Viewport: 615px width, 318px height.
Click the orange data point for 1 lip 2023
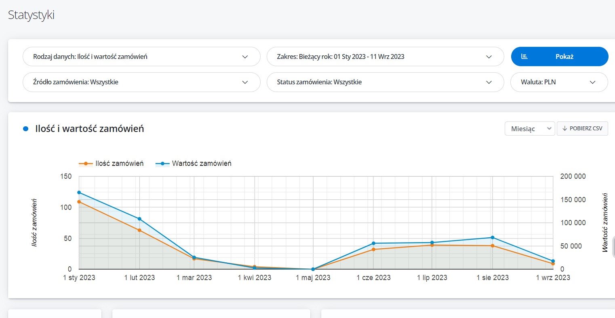[432, 245]
